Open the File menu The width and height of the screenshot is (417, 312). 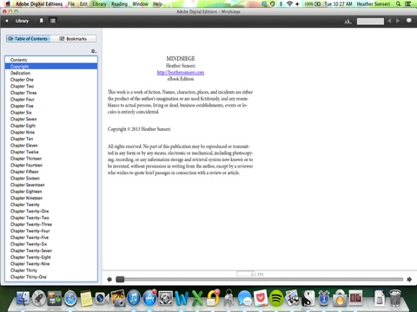tap(71, 4)
